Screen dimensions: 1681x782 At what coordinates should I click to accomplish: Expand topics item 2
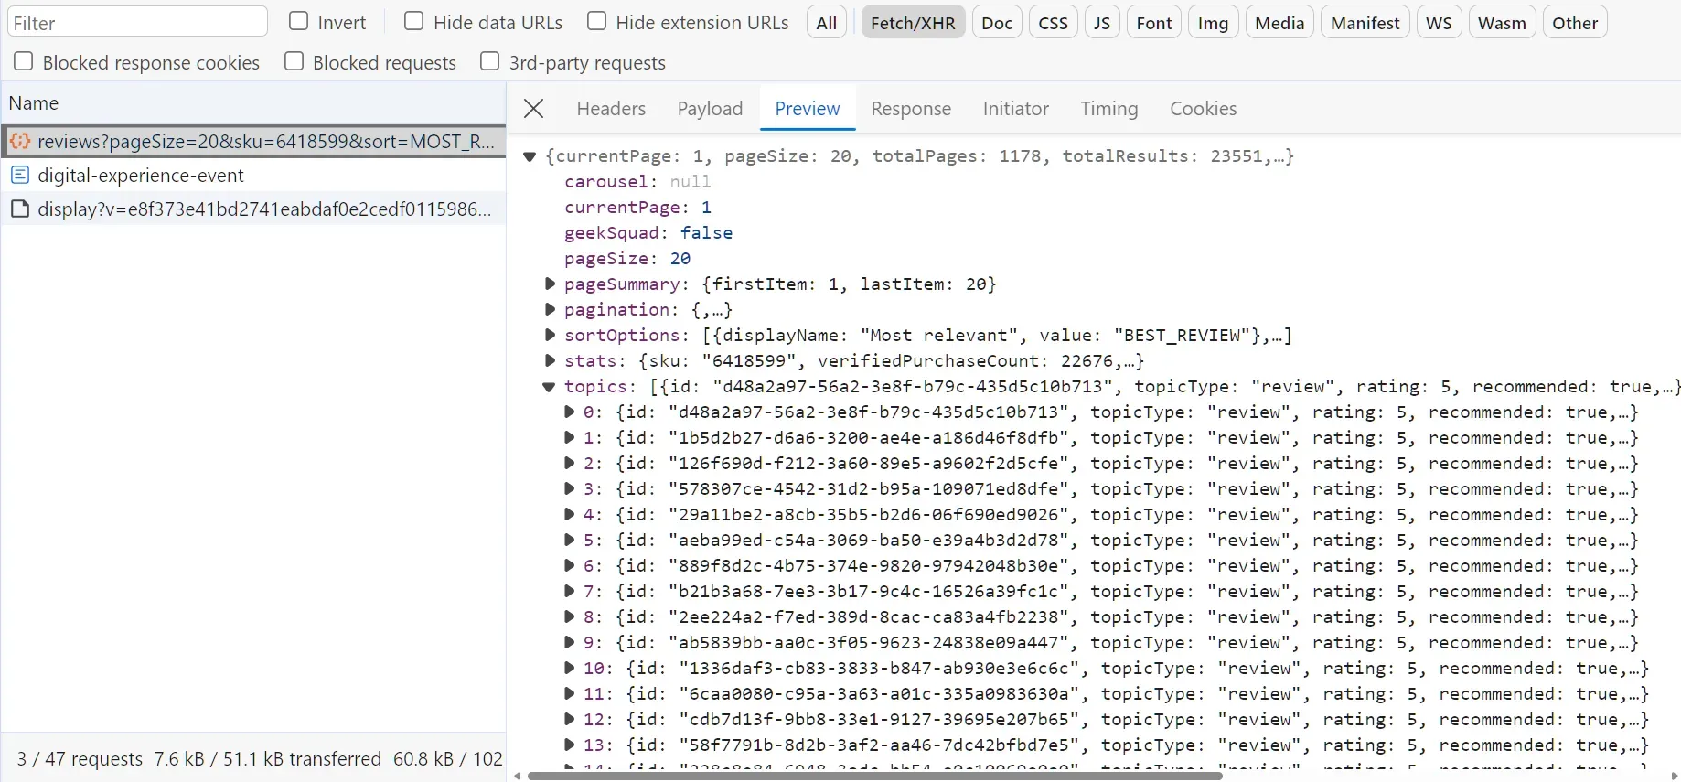(x=569, y=463)
